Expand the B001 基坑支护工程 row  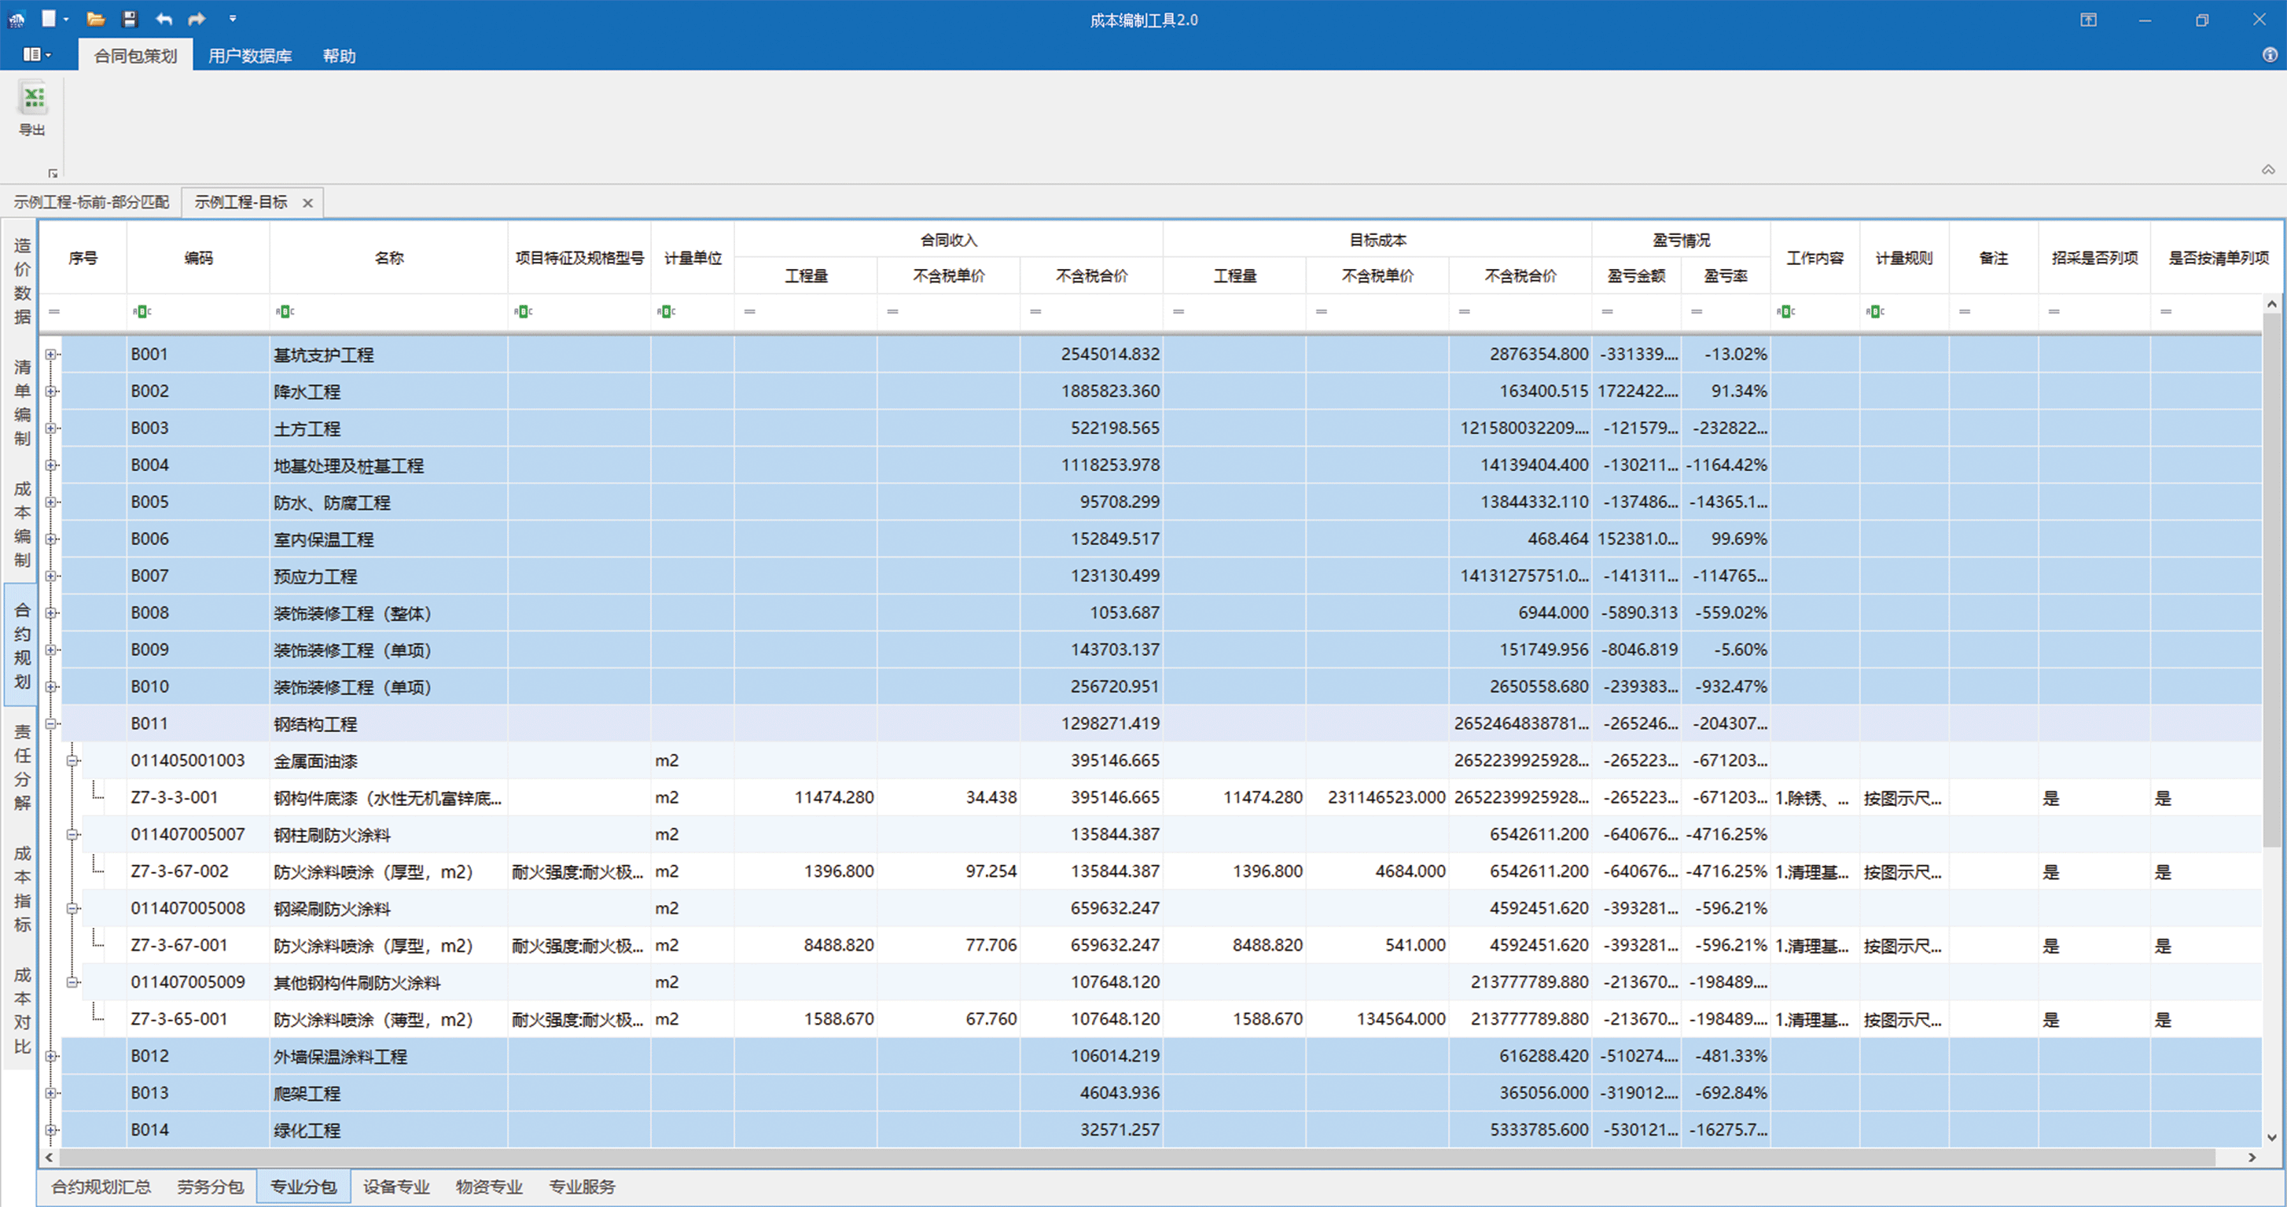coord(51,355)
